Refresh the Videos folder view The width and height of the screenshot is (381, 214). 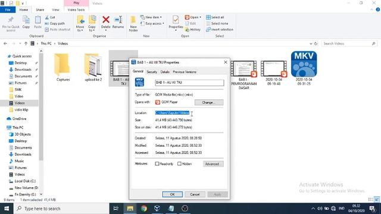tap(316, 43)
